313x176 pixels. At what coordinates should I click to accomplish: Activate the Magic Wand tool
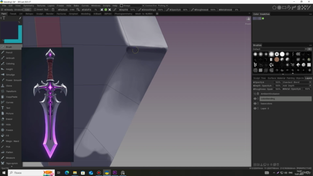[x=11, y=141]
